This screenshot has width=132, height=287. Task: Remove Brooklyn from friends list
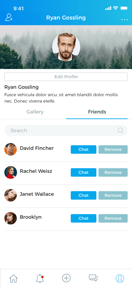point(113,218)
